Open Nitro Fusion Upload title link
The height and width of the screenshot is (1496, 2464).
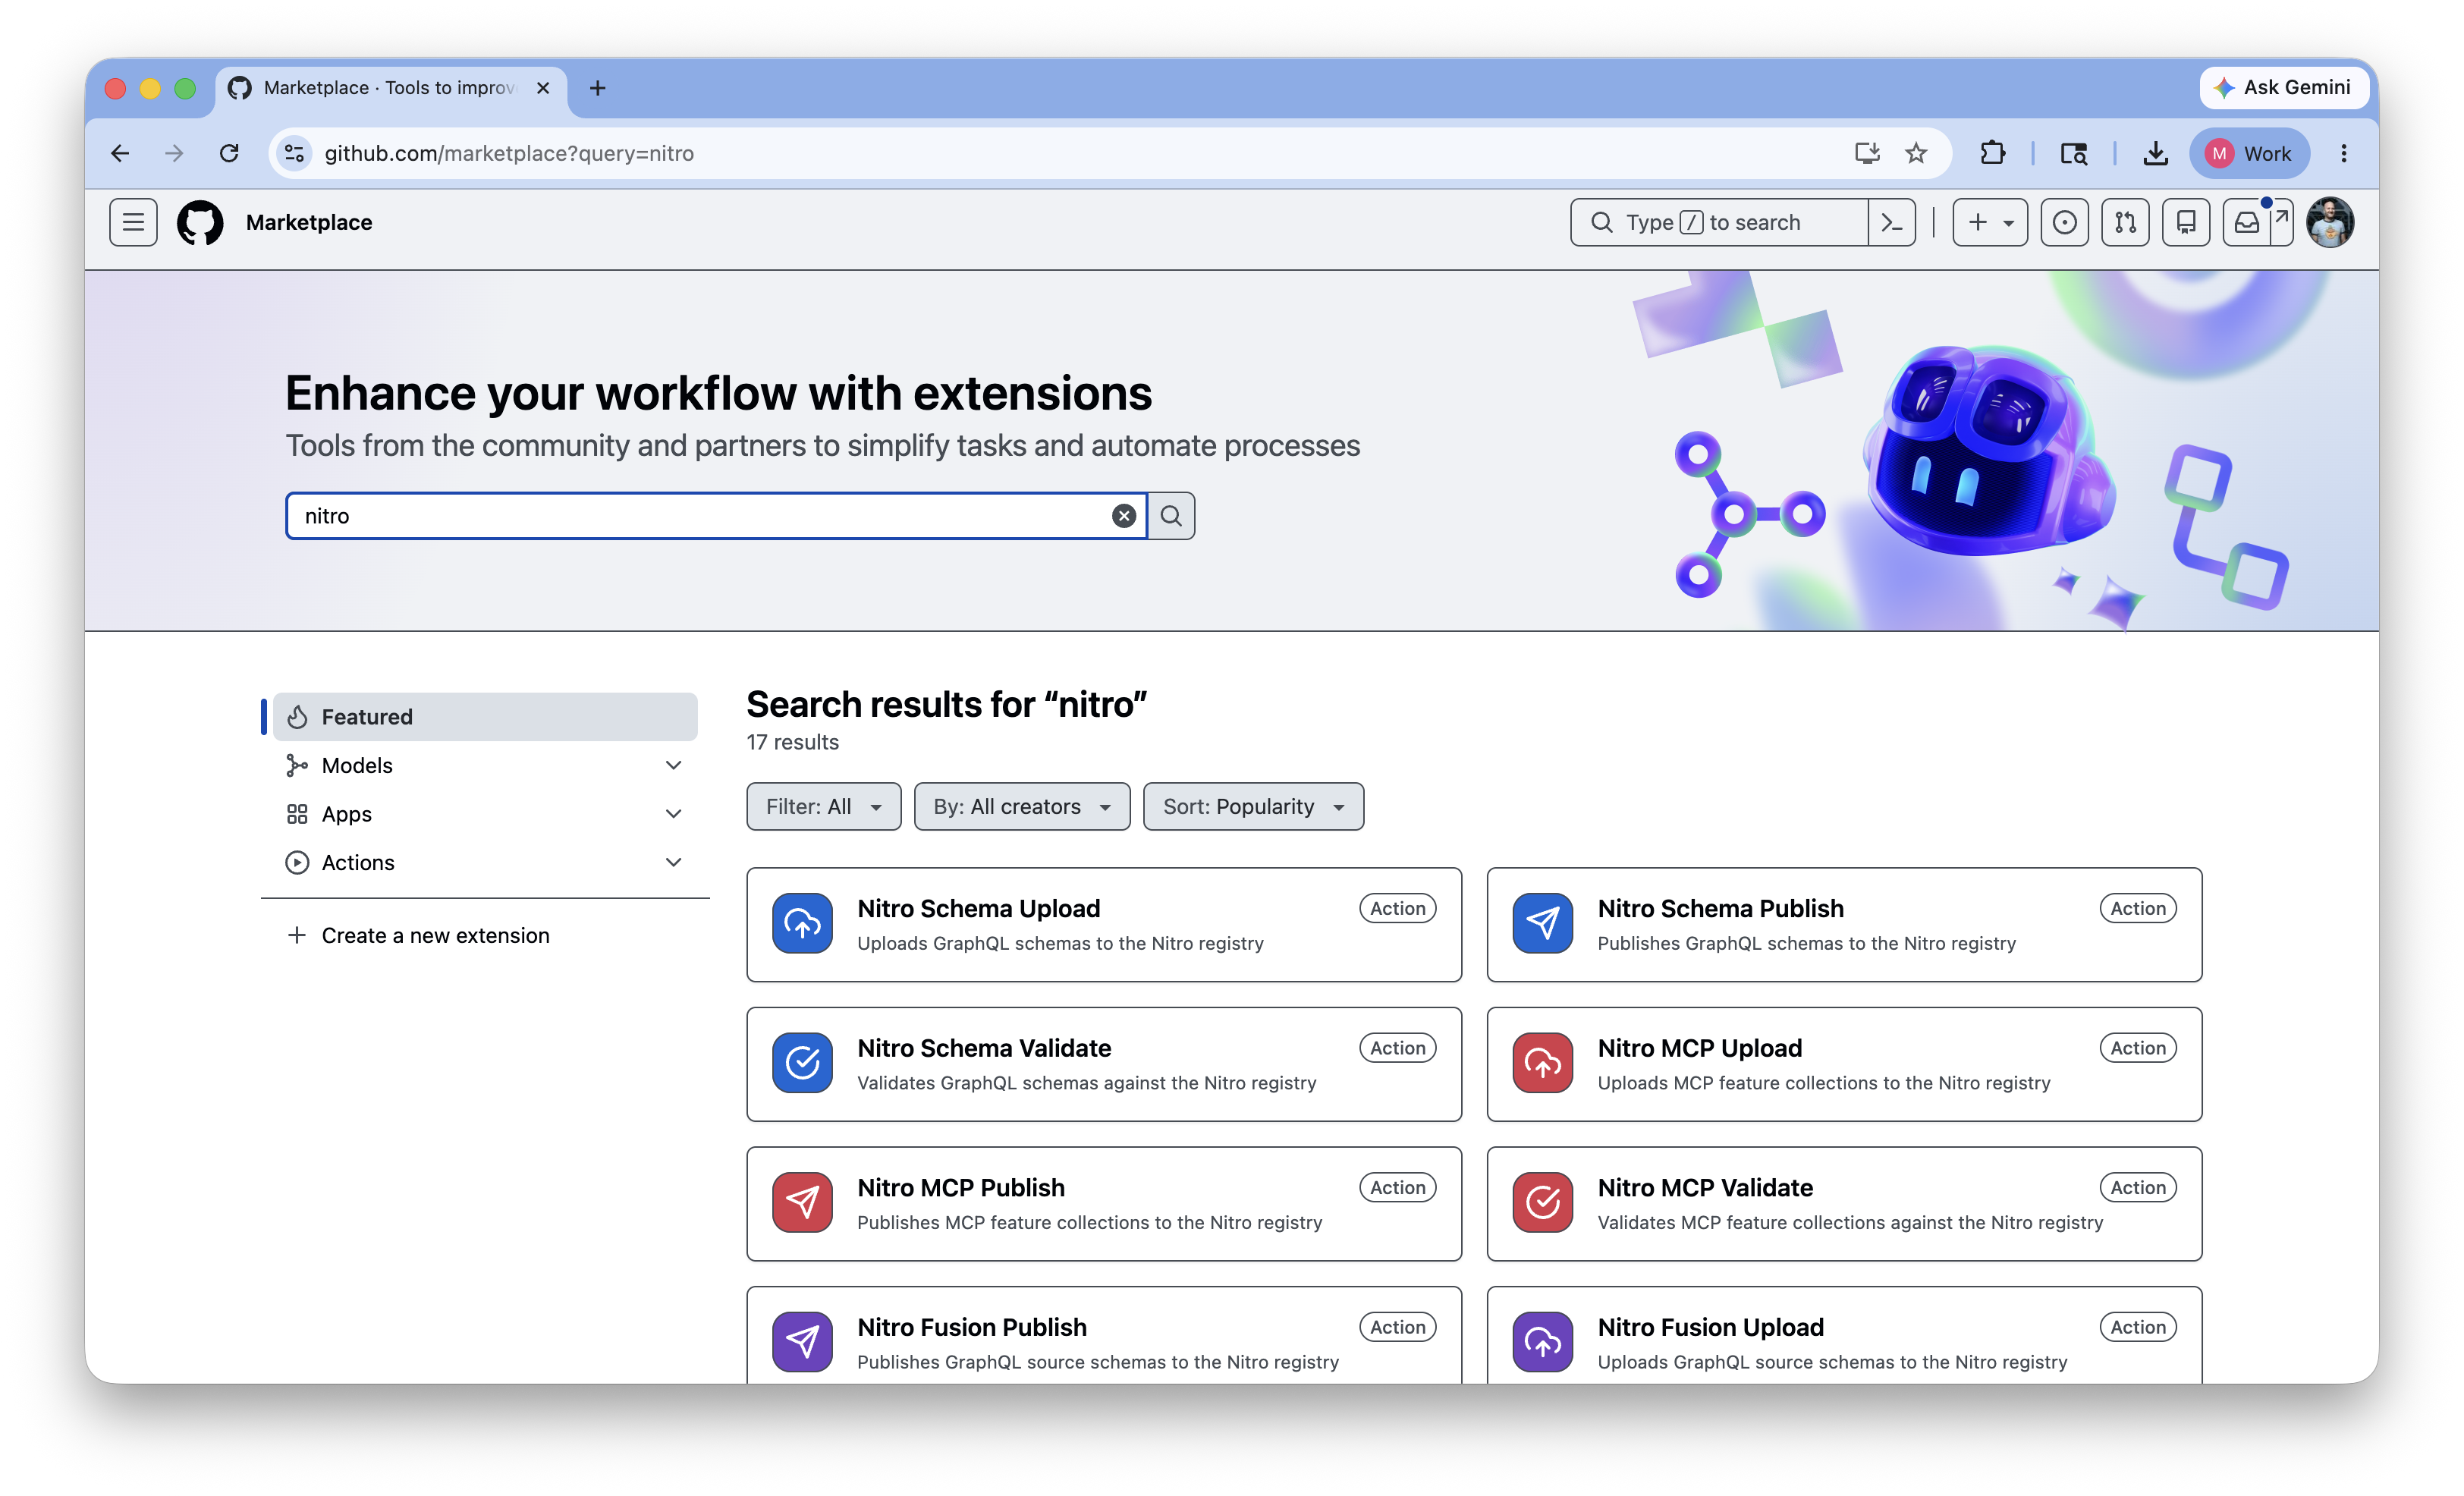(x=1710, y=1327)
